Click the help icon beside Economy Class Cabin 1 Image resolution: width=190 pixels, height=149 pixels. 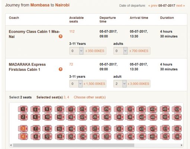coord(61,36)
